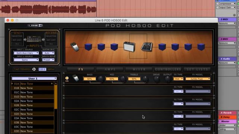This screenshot has height=134, width=239.
Task: Switch to the AMPS tab
Action: (x=110, y=70)
